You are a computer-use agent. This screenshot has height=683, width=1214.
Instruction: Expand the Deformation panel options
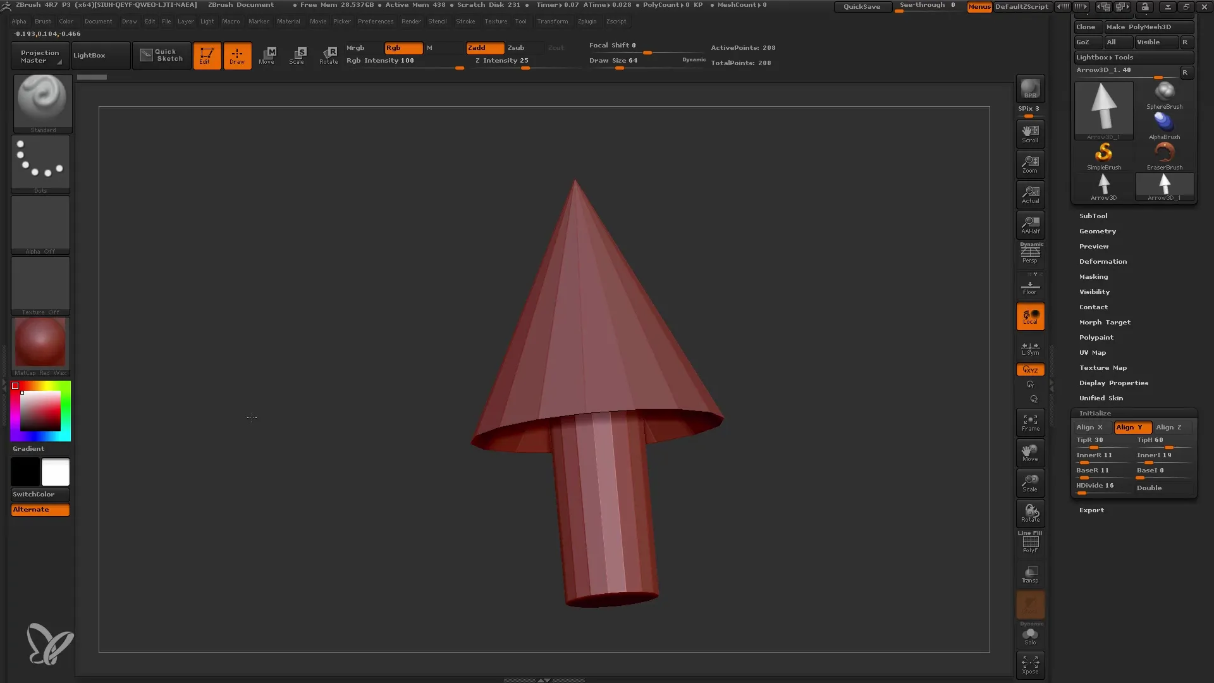[1102, 261]
